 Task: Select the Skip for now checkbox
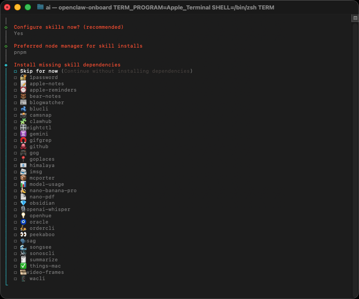pos(15,71)
